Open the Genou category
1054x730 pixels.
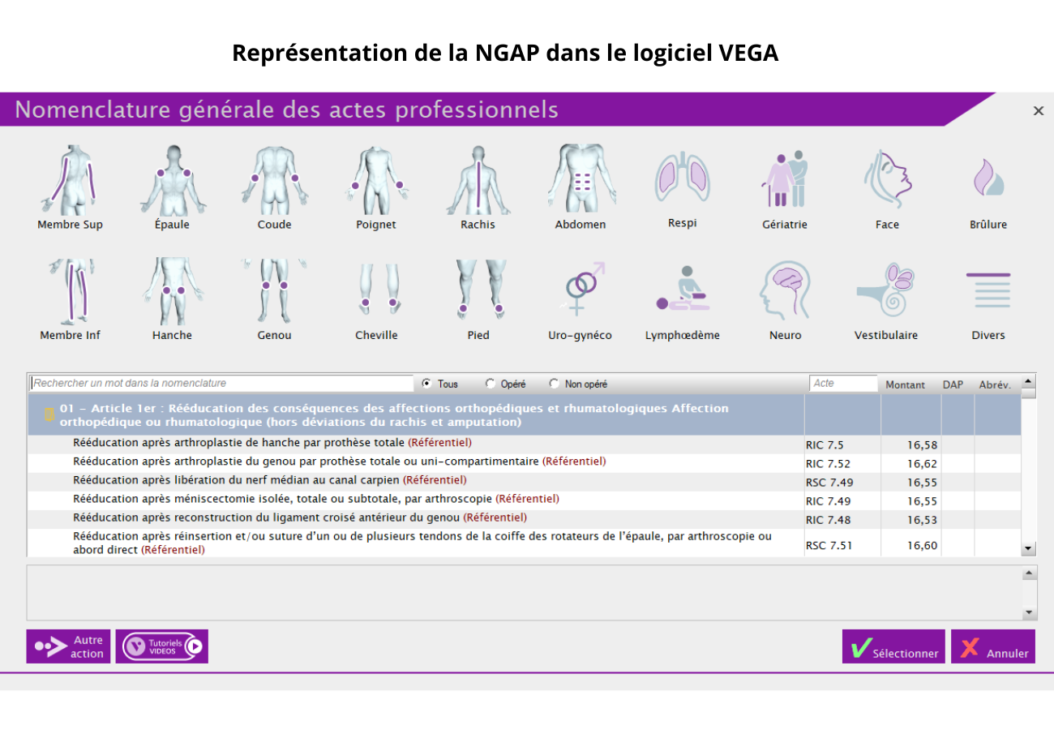tap(274, 288)
